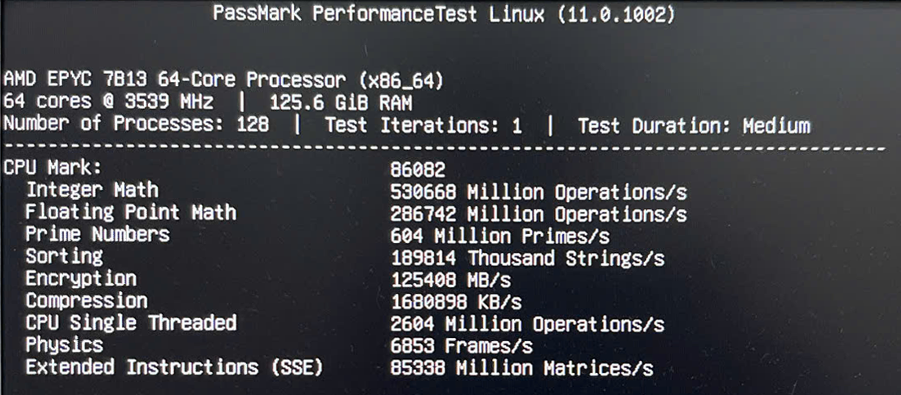Click the Test Iterations label
This screenshot has height=395, width=901.
(411, 126)
